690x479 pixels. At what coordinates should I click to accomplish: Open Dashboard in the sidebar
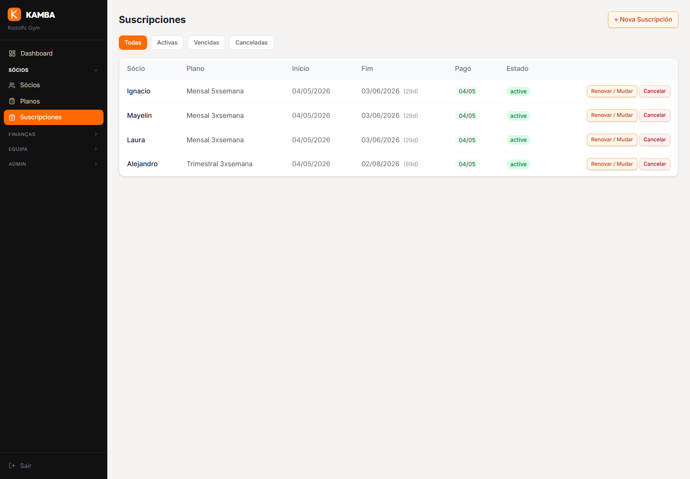54,54
